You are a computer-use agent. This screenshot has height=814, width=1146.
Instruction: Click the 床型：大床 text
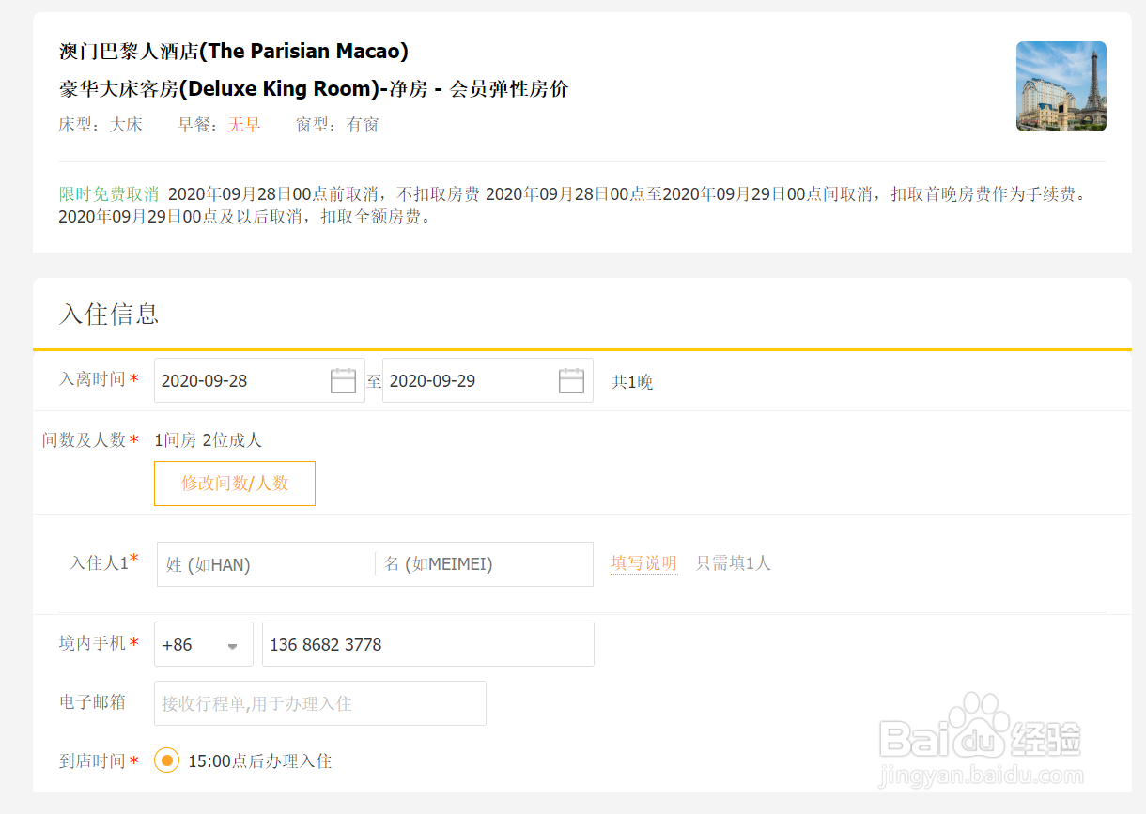coord(101,125)
